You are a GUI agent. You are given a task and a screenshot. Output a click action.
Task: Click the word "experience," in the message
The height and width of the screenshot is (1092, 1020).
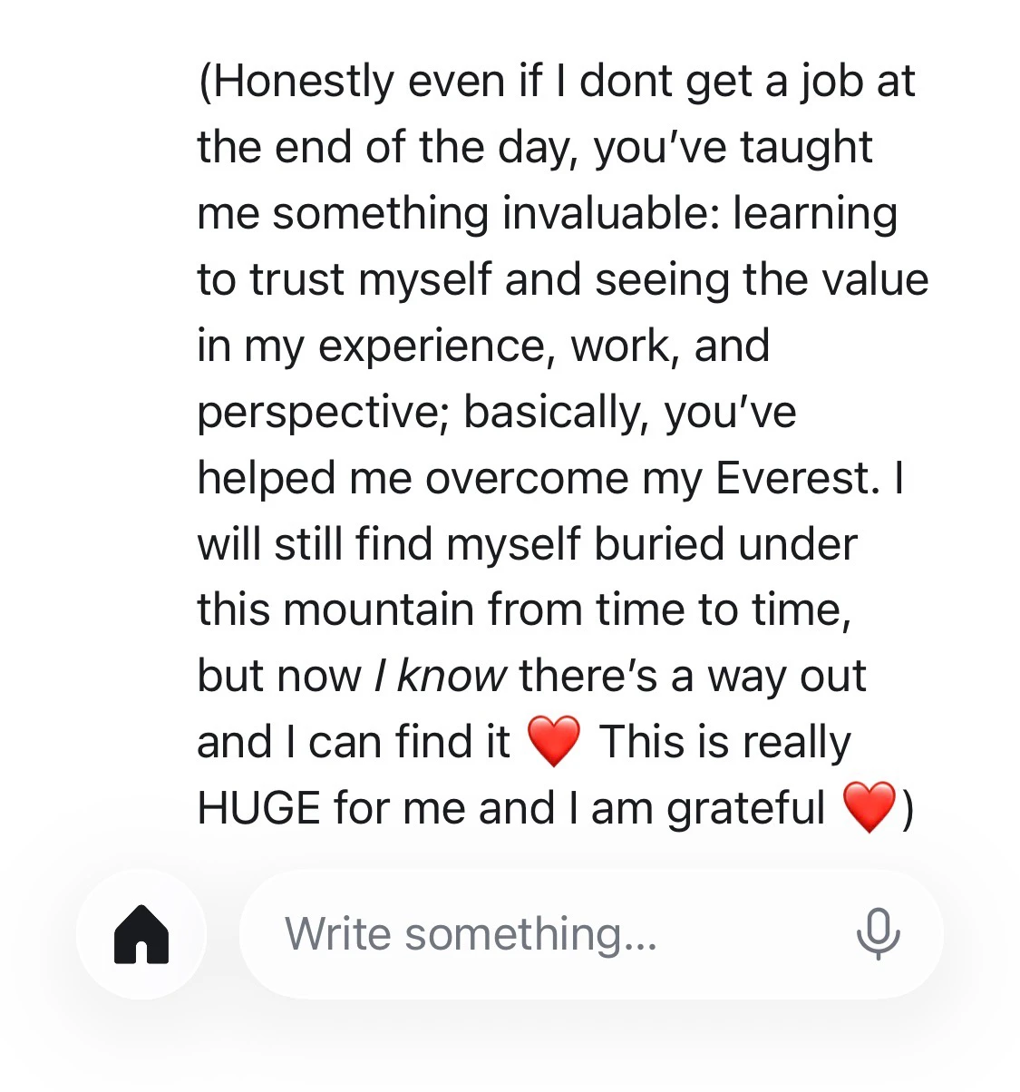pos(437,346)
